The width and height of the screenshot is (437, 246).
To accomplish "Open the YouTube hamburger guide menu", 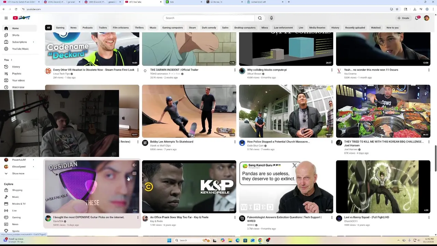I will point(6,18).
